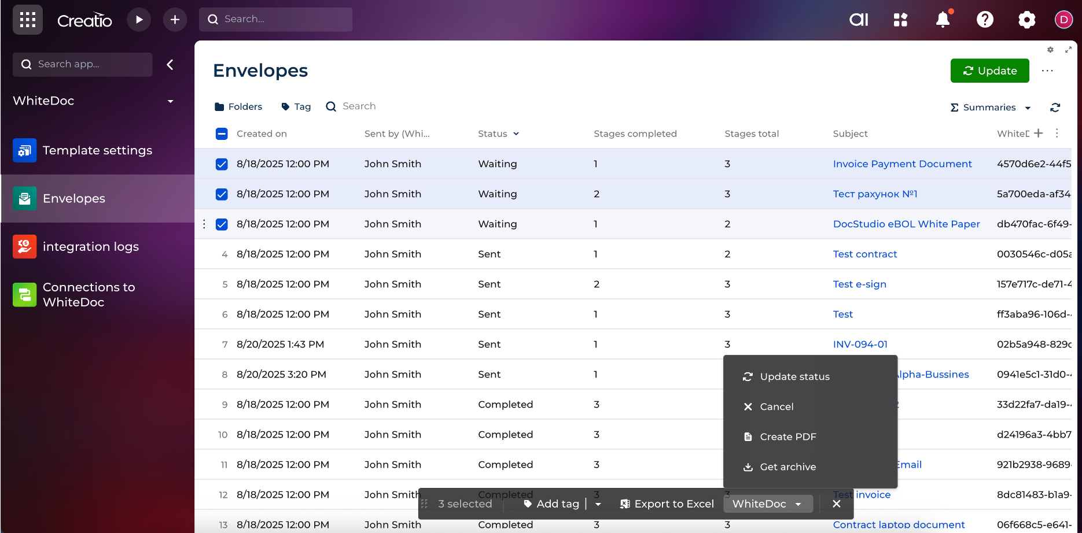Click the Search app sidebar field
Screen dimensions: 1082x533
click(83, 64)
